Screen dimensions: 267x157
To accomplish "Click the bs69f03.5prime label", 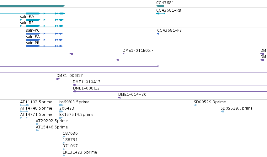I will pos(74,102).
